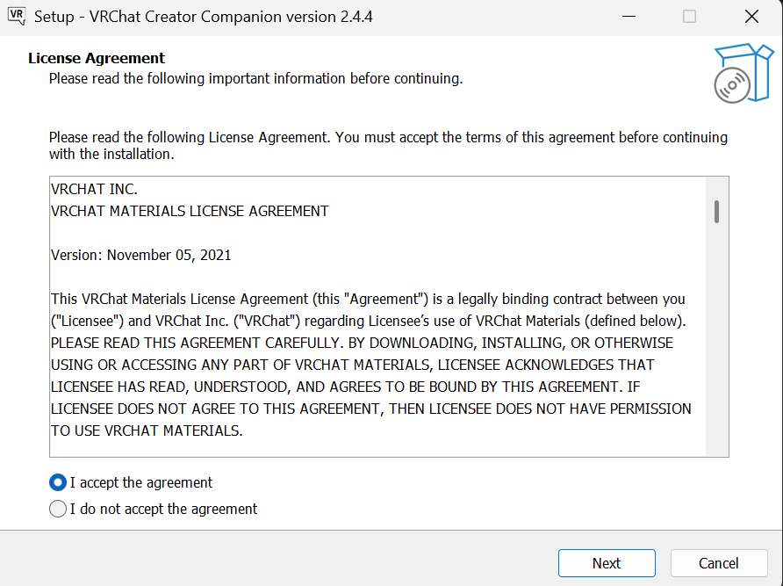
Task: Click the "VRCHAT INC." line in license text
Action: pyautogui.click(x=94, y=190)
